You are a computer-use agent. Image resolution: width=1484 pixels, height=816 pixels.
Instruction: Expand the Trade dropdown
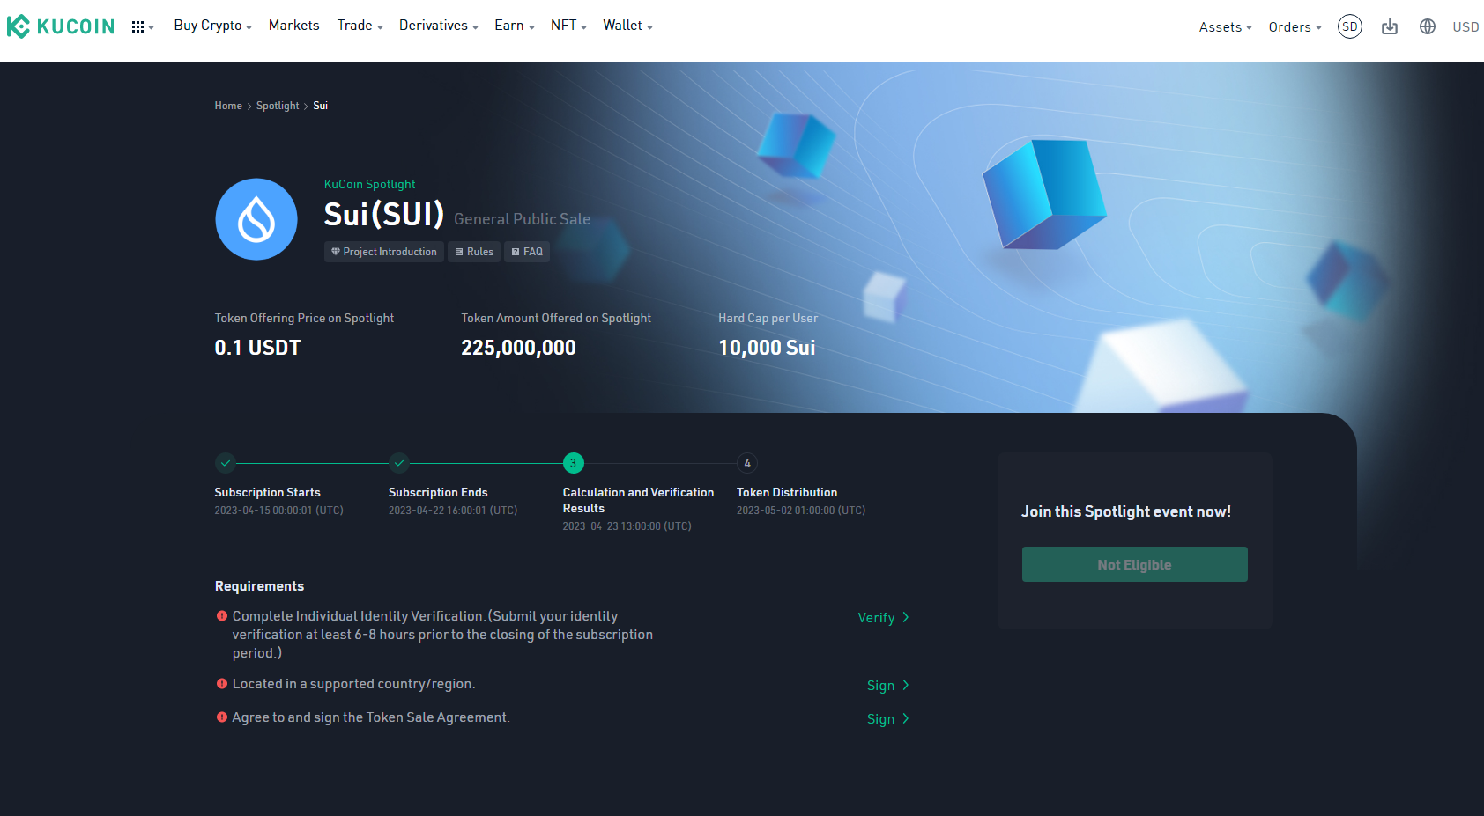360,26
